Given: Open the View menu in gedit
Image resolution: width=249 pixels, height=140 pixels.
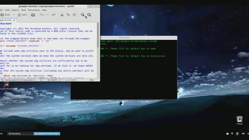Looking at the screenshot, I should coord(7,10).
